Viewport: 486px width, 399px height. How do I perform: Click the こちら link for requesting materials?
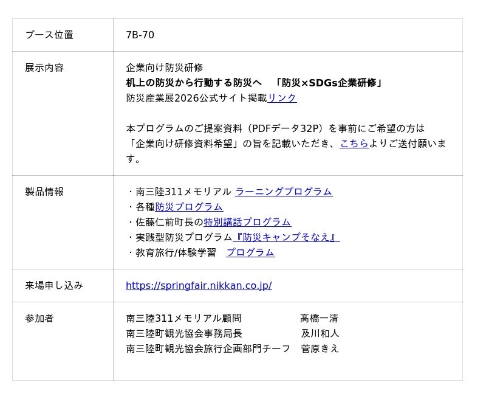pyautogui.click(x=354, y=144)
